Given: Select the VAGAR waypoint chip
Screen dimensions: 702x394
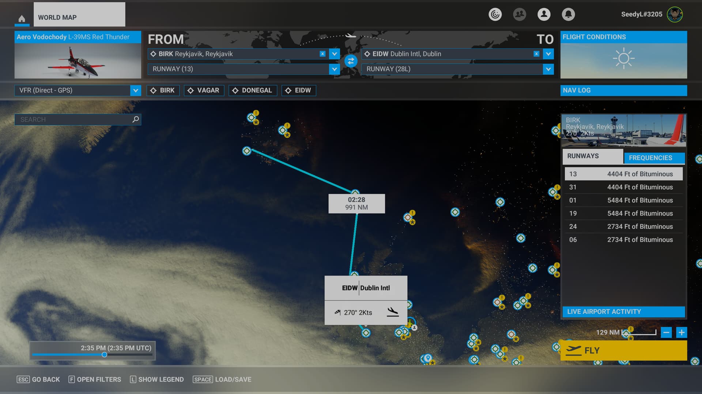Looking at the screenshot, I should coord(204,90).
